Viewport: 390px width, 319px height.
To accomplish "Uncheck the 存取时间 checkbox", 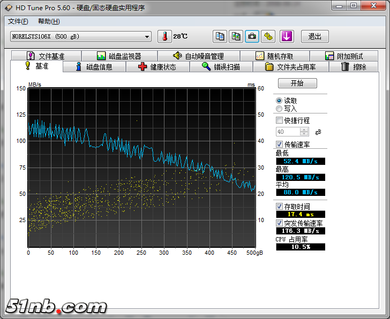I will click(279, 206).
